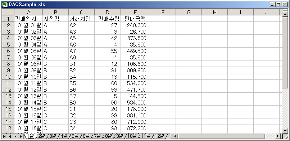
Task: Select row 9 header
Action: (x=8, y=70)
